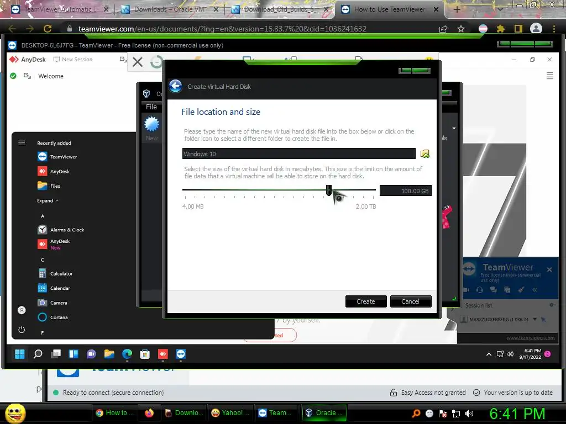Click Welcome in AnyDesk address bar
Screen dimensions: 566x424
coord(50,76)
